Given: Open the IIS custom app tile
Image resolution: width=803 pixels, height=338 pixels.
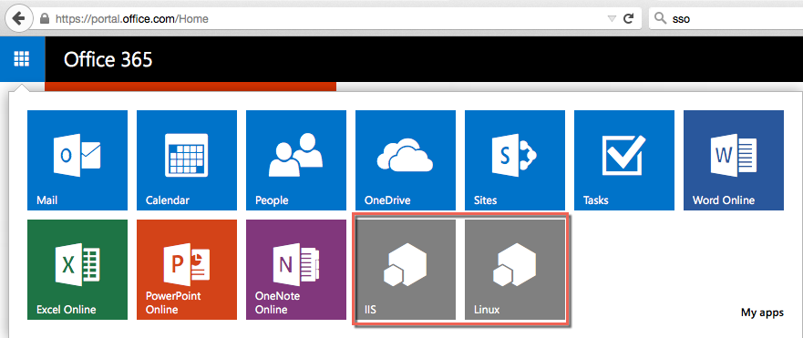Looking at the screenshot, I should 406,270.
